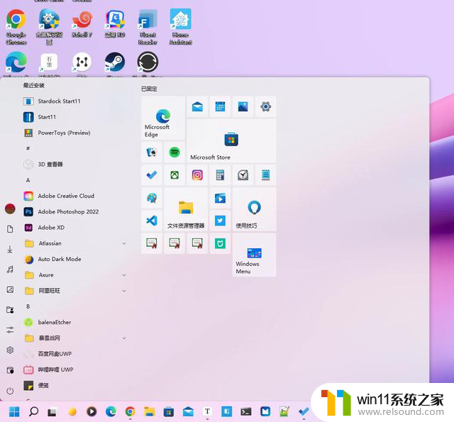Image resolution: width=454 pixels, height=422 pixels.
Task: Open the Calculator pinned tile
Action: point(220,174)
